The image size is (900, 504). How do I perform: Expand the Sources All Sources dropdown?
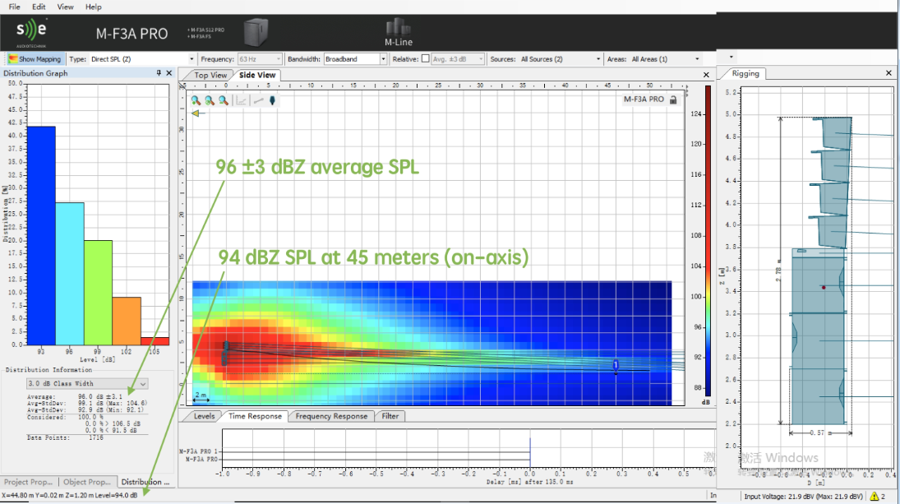click(598, 59)
